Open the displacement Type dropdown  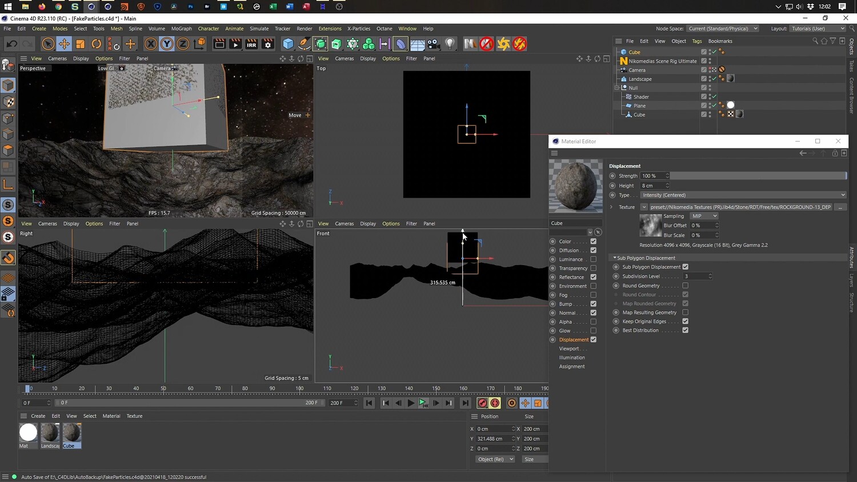(743, 195)
